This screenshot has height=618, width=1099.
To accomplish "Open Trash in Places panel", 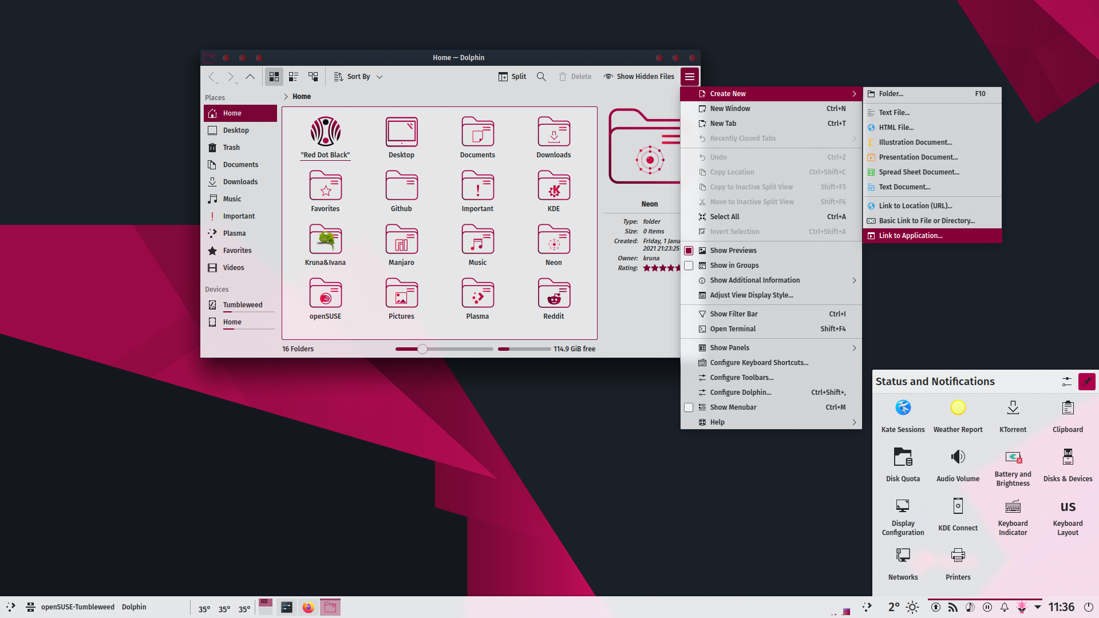I will point(240,148).
